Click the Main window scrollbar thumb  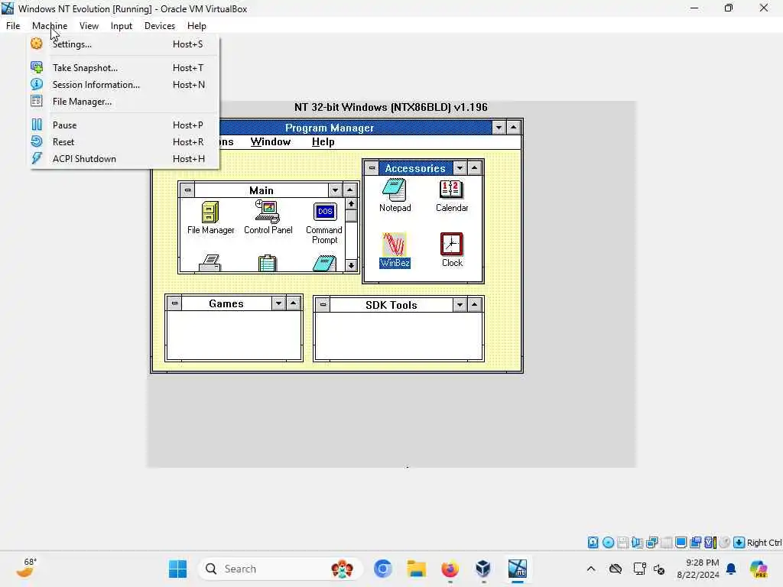(x=351, y=216)
